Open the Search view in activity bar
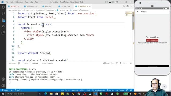This screenshot has height=96, width=171. 3,14
